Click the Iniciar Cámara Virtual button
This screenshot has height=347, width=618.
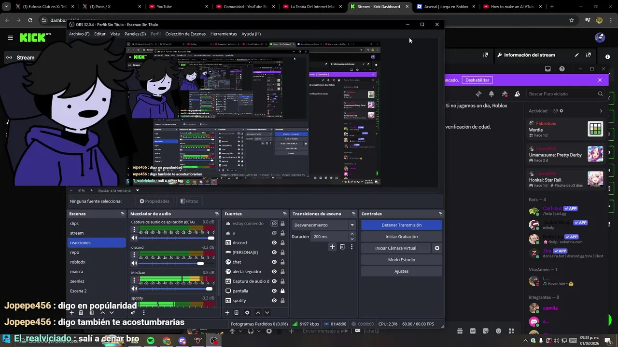pos(395,248)
